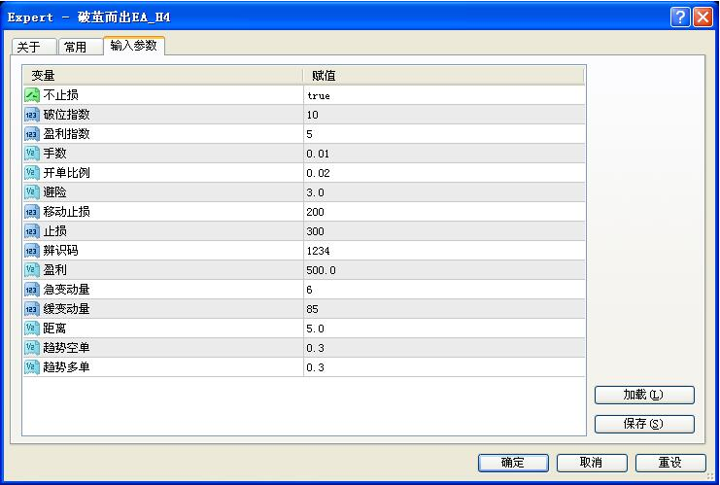Click the integer icon beside 止损
The height and width of the screenshot is (485, 720).
[32, 231]
